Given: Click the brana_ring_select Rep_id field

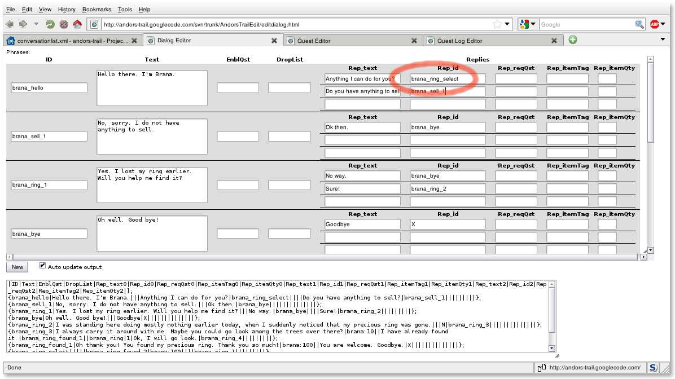Looking at the screenshot, I should tap(448, 79).
